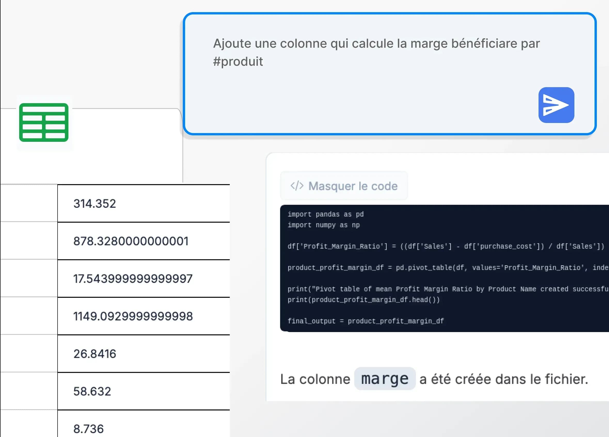
Task: Click the green spreadsheet table icon
Action: pos(44,122)
